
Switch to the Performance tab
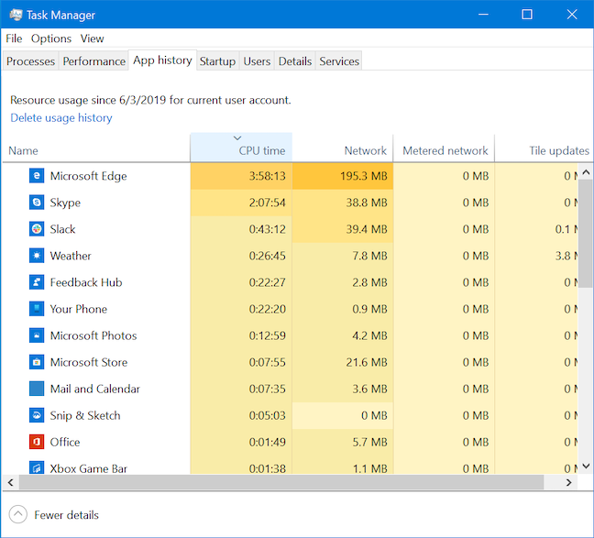pyautogui.click(x=93, y=61)
